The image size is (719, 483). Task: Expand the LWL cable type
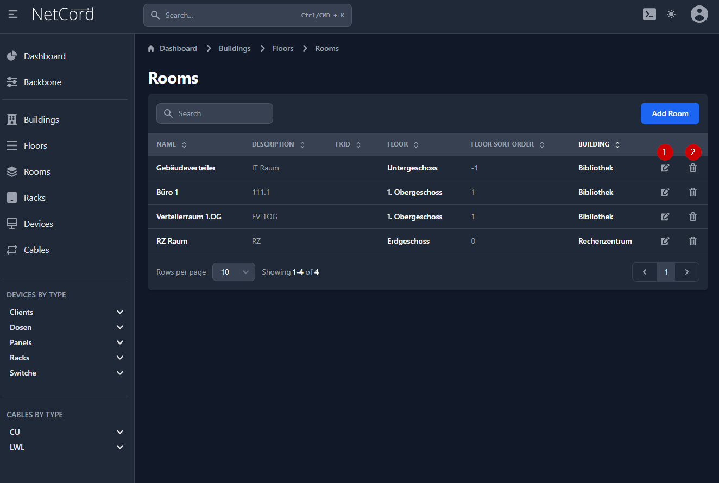point(120,447)
